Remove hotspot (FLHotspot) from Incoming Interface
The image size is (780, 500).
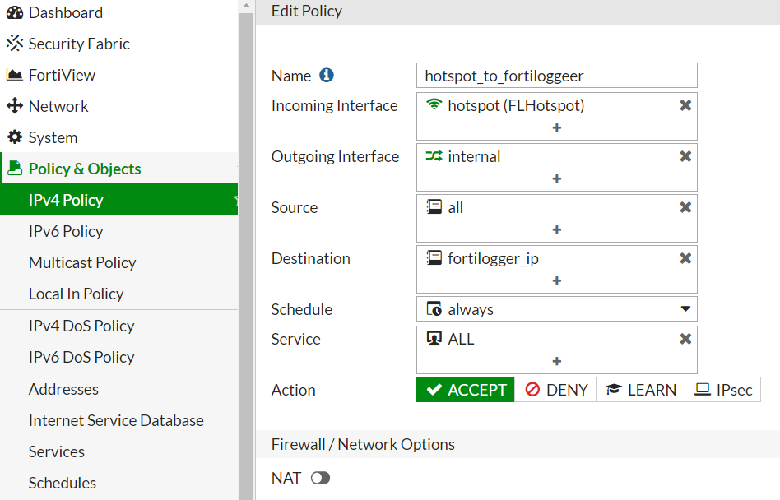pos(685,105)
